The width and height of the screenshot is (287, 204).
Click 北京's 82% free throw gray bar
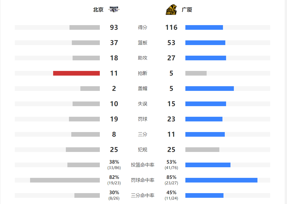coord(65,180)
